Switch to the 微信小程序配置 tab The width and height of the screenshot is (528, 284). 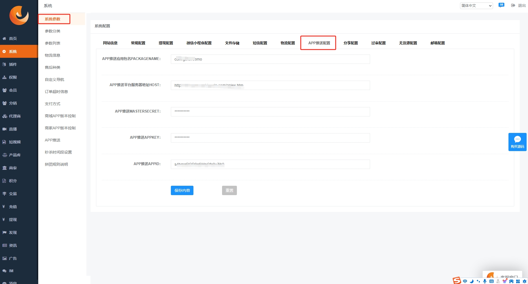tap(199, 43)
